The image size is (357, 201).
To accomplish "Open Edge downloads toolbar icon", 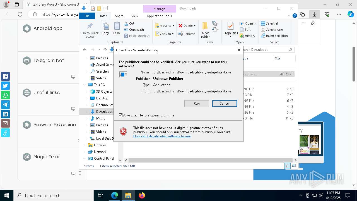I will pyautogui.click(x=314, y=14).
